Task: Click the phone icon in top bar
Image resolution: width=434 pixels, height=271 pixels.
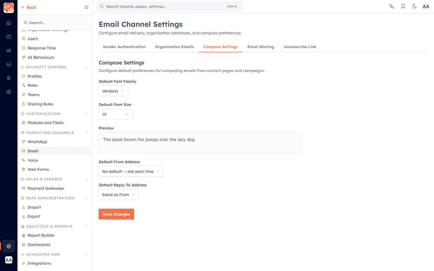Action: coord(392,6)
